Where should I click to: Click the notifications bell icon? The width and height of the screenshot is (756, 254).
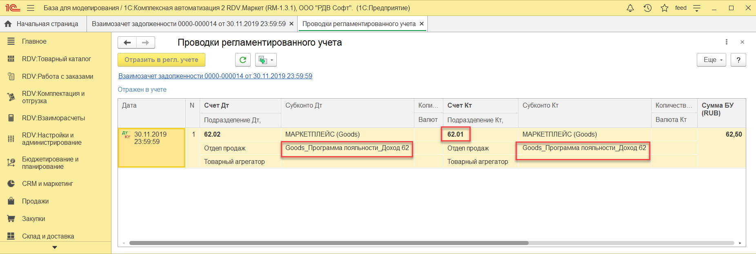point(630,8)
